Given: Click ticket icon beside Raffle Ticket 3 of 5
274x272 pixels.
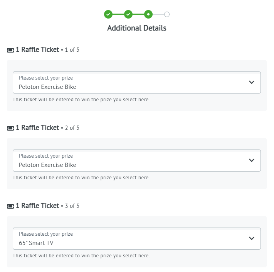Looking at the screenshot, I should coord(10,206).
